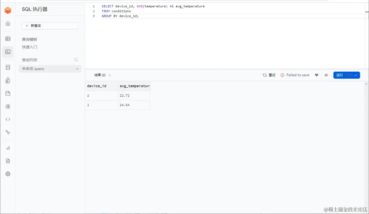Click the heart favorite icon

pos(317,75)
